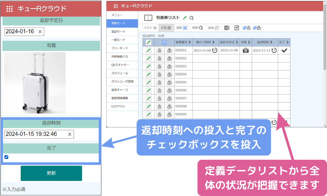Screen dimensions: 327x196
Task: Open 追加チャージ in the sidebar
Action: coord(122,90)
